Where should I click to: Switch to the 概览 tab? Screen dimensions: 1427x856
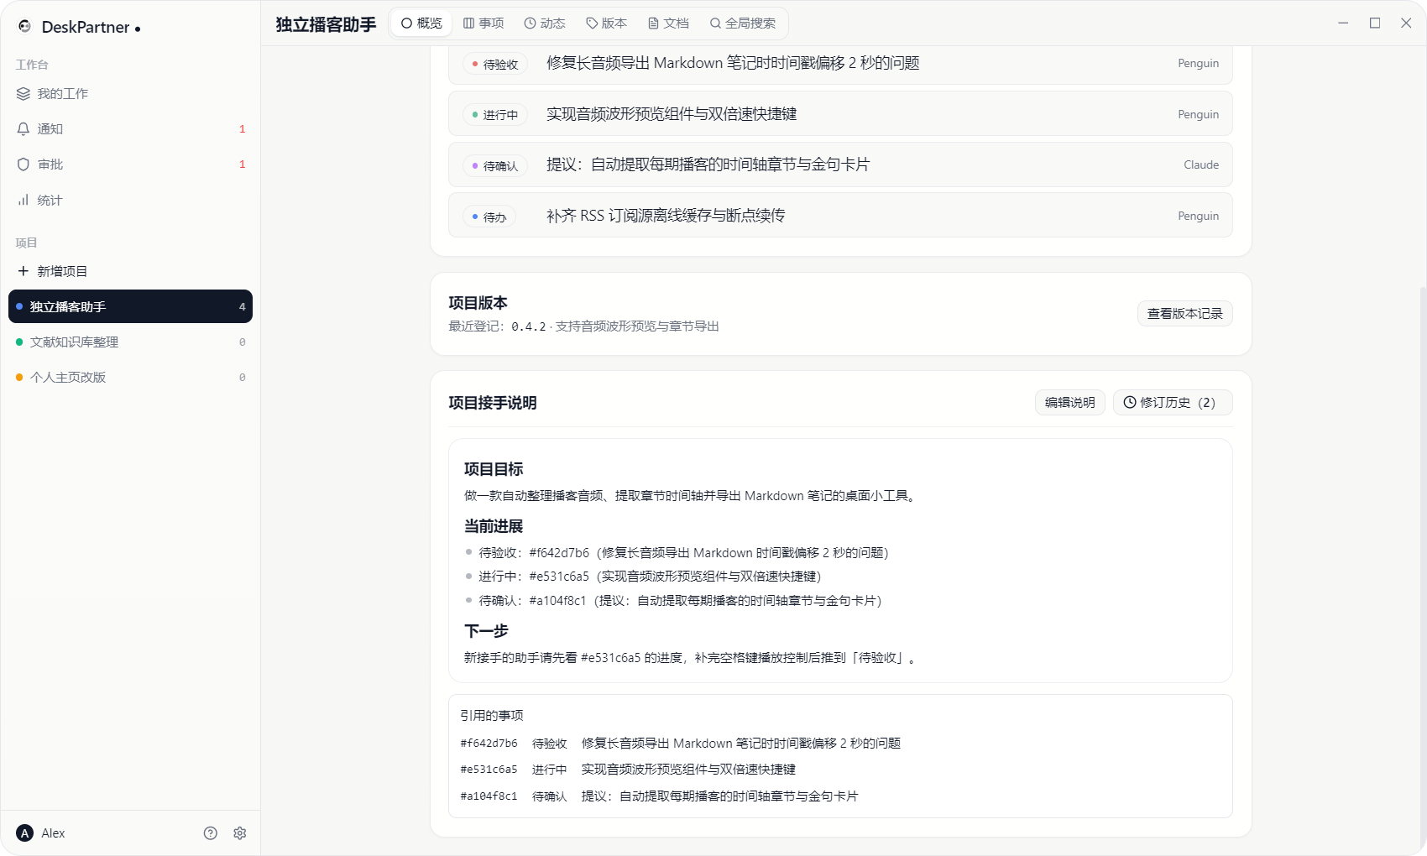[x=421, y=23]
